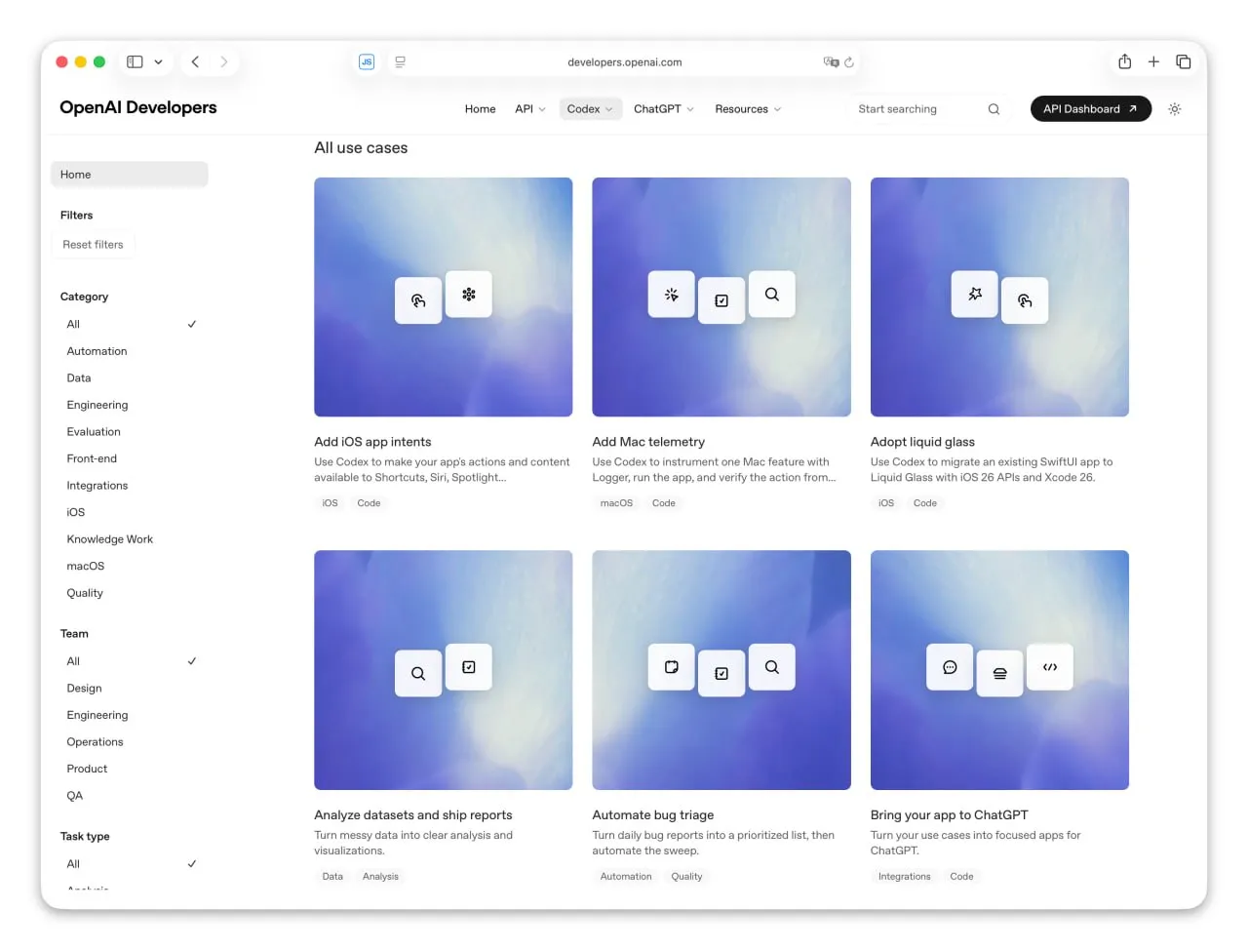This screenshot has width=1248, height=950.
Task: Click the magnifier icon in site search
Action: coord(994,109)
